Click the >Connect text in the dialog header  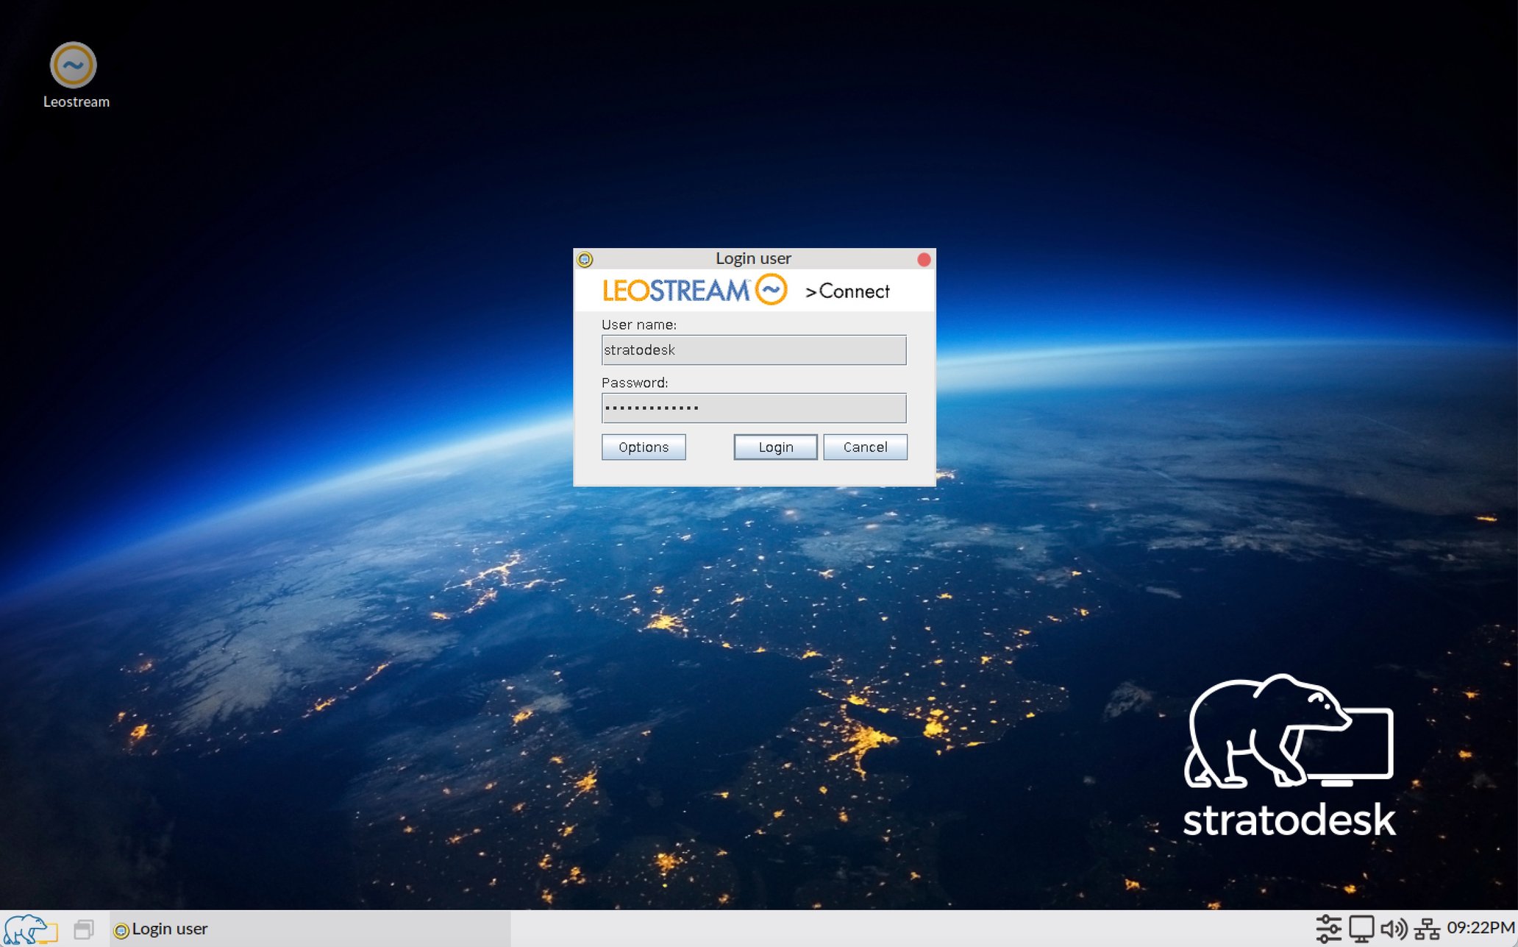tap(848, 291)
